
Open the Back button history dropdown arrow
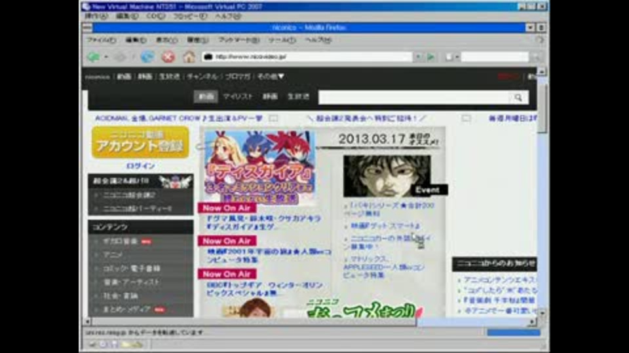pos(106,57)
